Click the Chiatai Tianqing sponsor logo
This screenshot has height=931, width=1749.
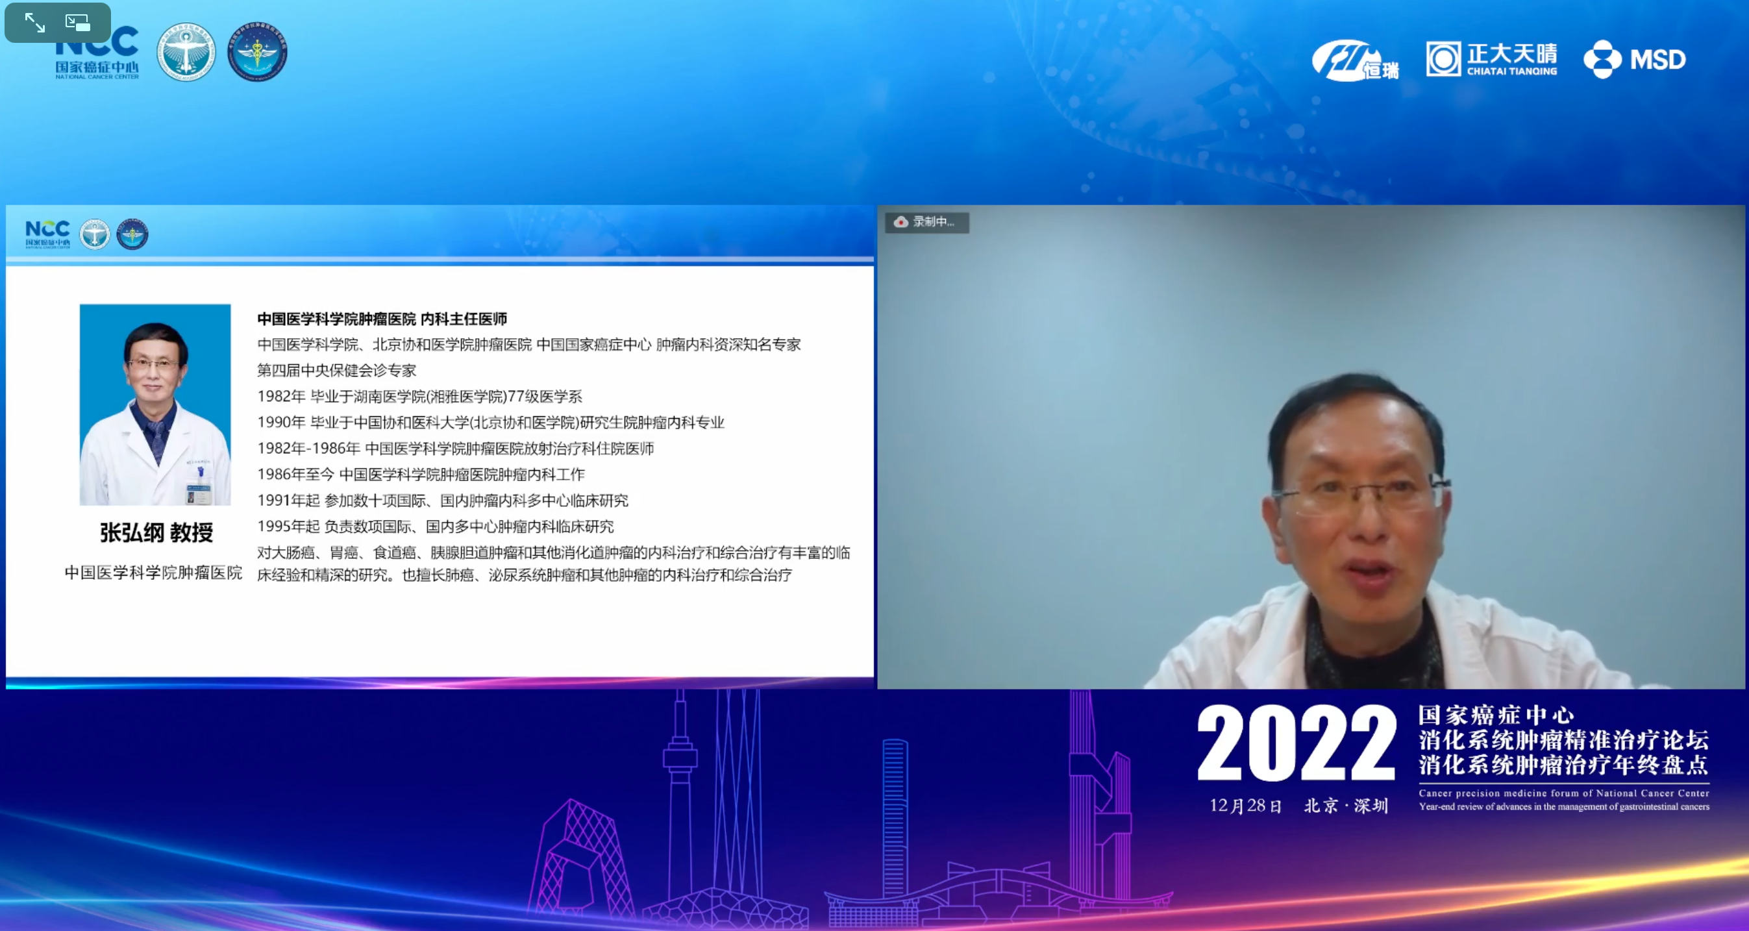tap(1491, 60)
